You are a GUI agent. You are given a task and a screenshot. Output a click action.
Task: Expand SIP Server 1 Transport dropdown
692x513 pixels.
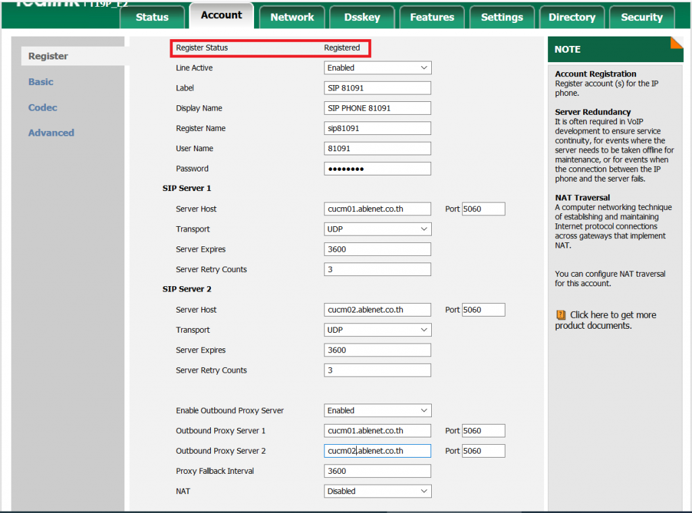pyautogui.click(x=377, y=230)
